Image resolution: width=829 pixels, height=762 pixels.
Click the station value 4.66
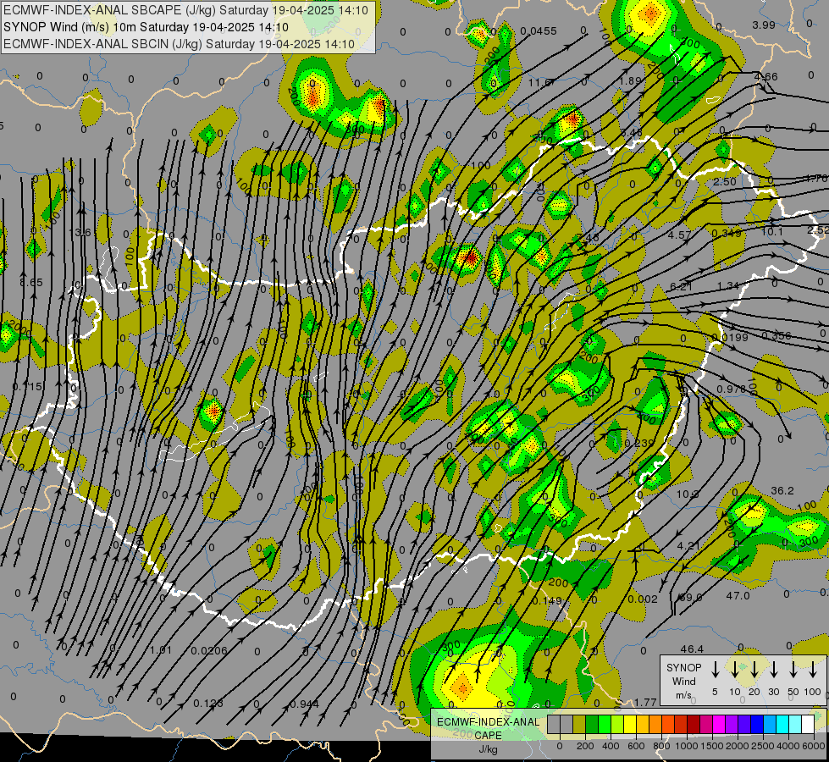click(x=765, y=77)
